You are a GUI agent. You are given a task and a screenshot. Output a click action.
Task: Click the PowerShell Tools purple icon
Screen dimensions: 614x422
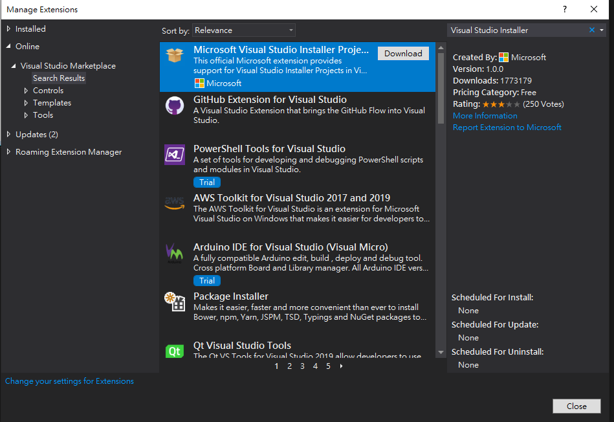(x=175, y=155)
